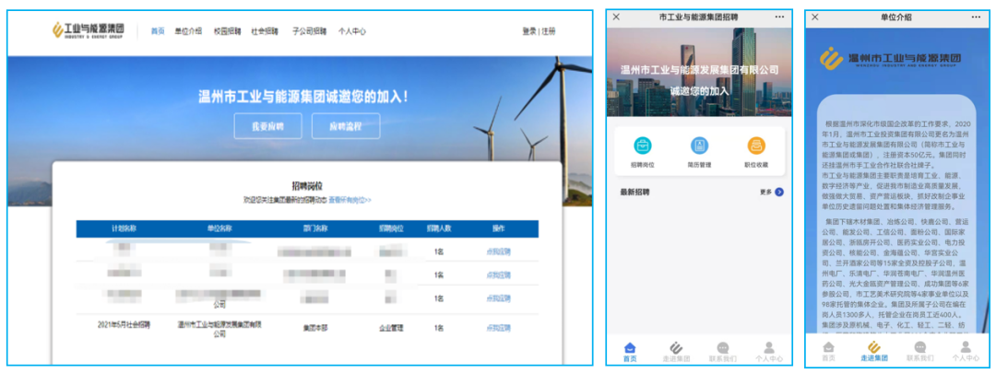This screenshot has width=996, height=374.
Task: Open 招聘岗位 icon in mobile home
Action: click(x=642, y=146)
